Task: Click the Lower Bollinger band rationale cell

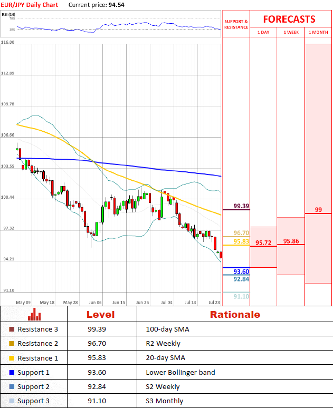Action: click(180, 373)
